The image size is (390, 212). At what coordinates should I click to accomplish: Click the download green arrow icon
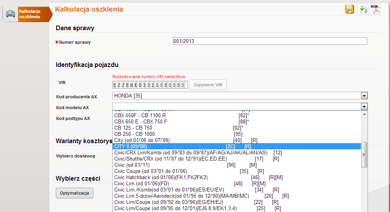tap(363, 9)
